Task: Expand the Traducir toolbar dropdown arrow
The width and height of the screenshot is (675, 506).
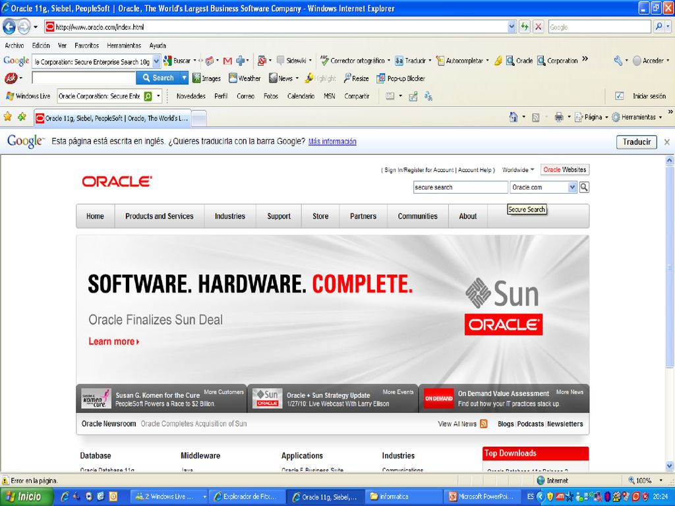Action: (430, 61)
